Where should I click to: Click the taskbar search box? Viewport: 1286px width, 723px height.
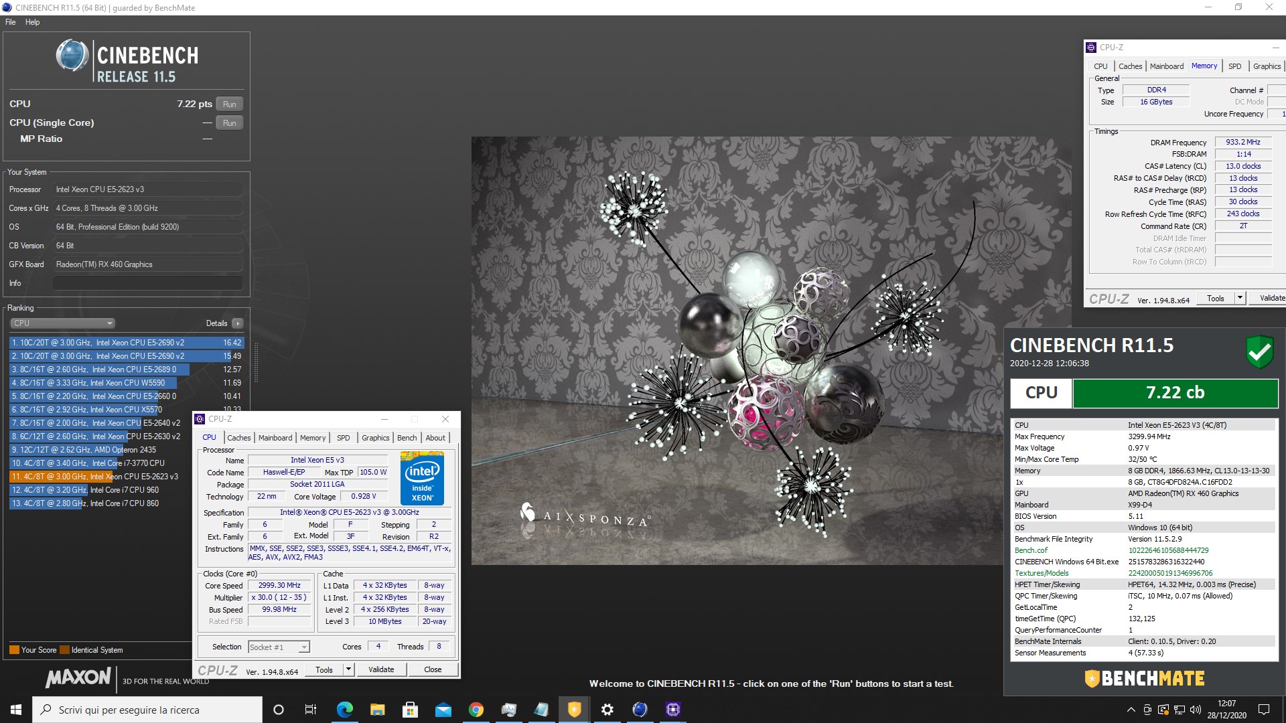point(147,710)
